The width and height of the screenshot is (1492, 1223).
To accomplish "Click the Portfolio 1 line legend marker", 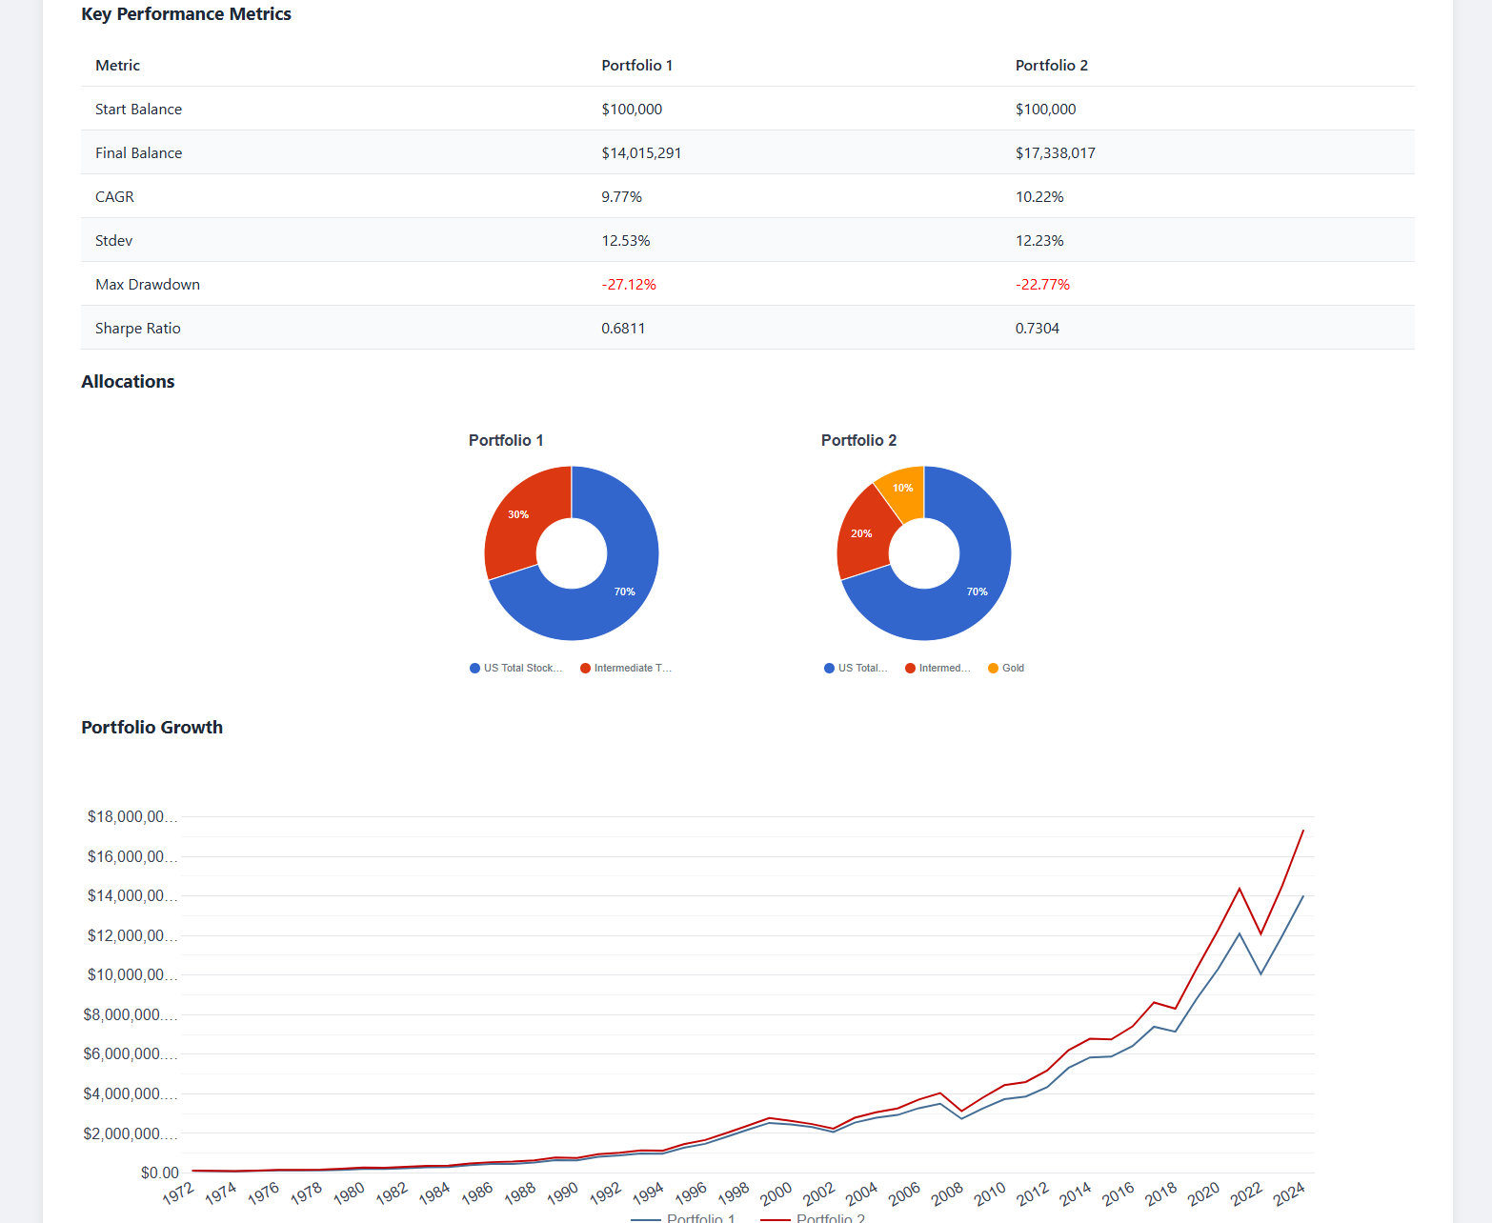I will pyautogui.click(x=646, y=1217).
